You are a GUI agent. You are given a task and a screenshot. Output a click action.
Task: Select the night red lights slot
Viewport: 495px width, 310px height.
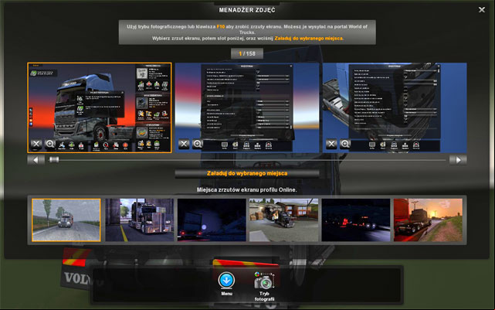click(x=356, y=220)
